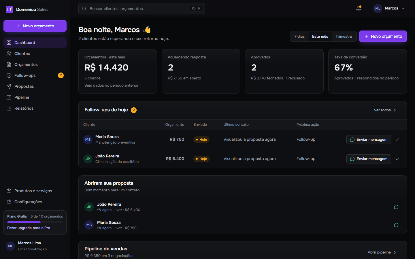Click the ML avatar in top bar
The width and height of the screenshot is (415, 259).
coord(378,8)
